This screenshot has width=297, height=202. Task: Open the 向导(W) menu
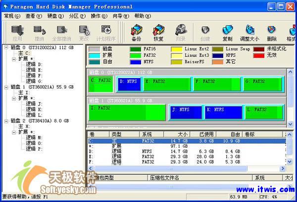pyautogui.click(x=121, y=16)
